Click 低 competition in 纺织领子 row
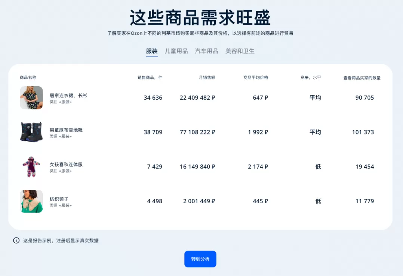Screen dimensions: 403x276 318,201
